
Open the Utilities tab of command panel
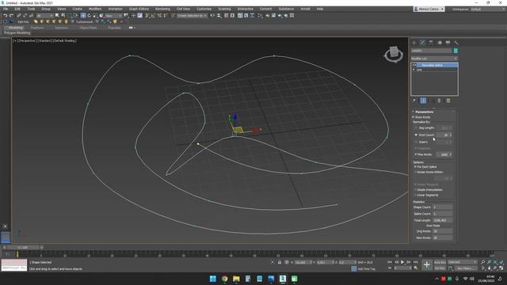tap(456, 42)
